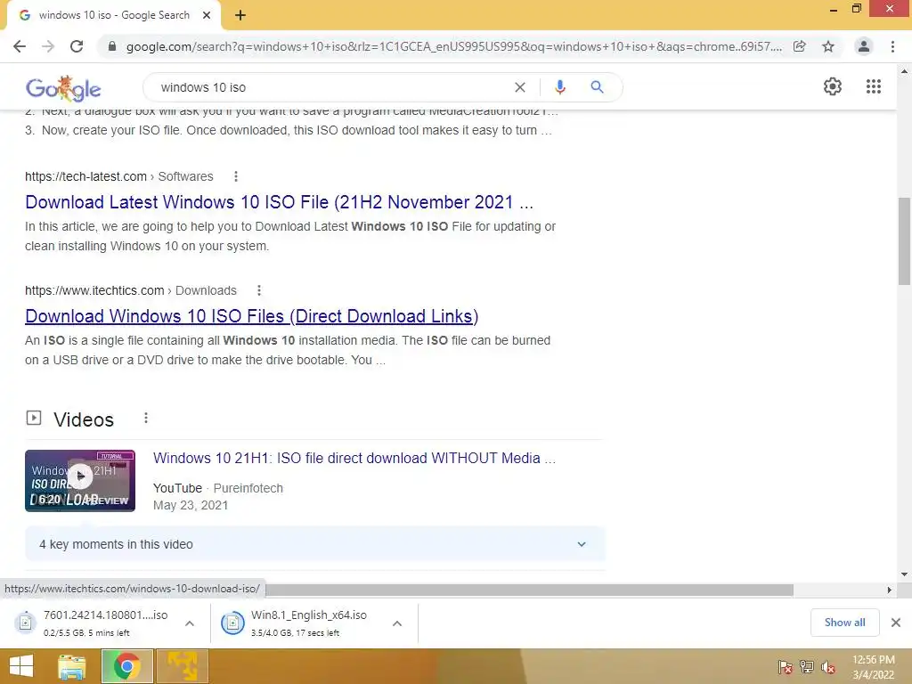Click the page scroll up arrow

[904, 71]
